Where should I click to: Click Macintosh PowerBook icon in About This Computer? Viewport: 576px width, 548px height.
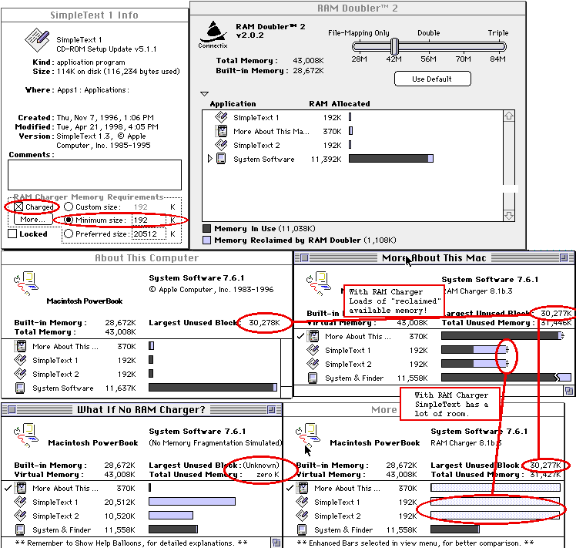pos(26,284)
